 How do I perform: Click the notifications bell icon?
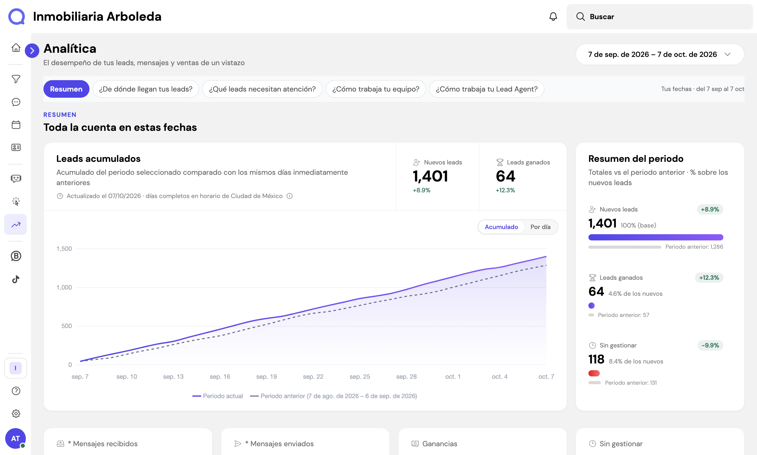pyautogui.click(x=553, y=17)
